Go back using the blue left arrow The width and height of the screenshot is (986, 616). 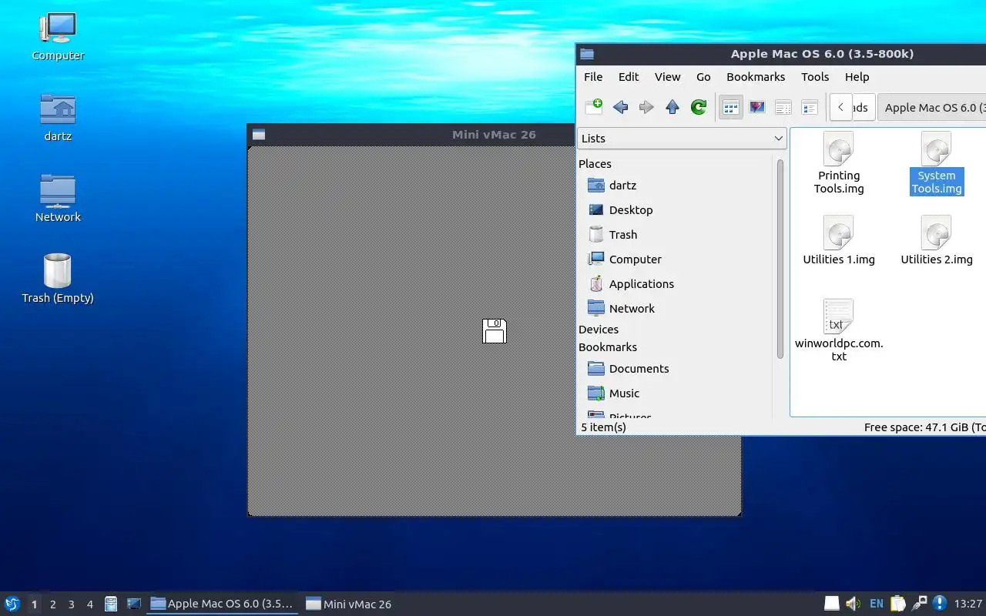tap(620, 107)
